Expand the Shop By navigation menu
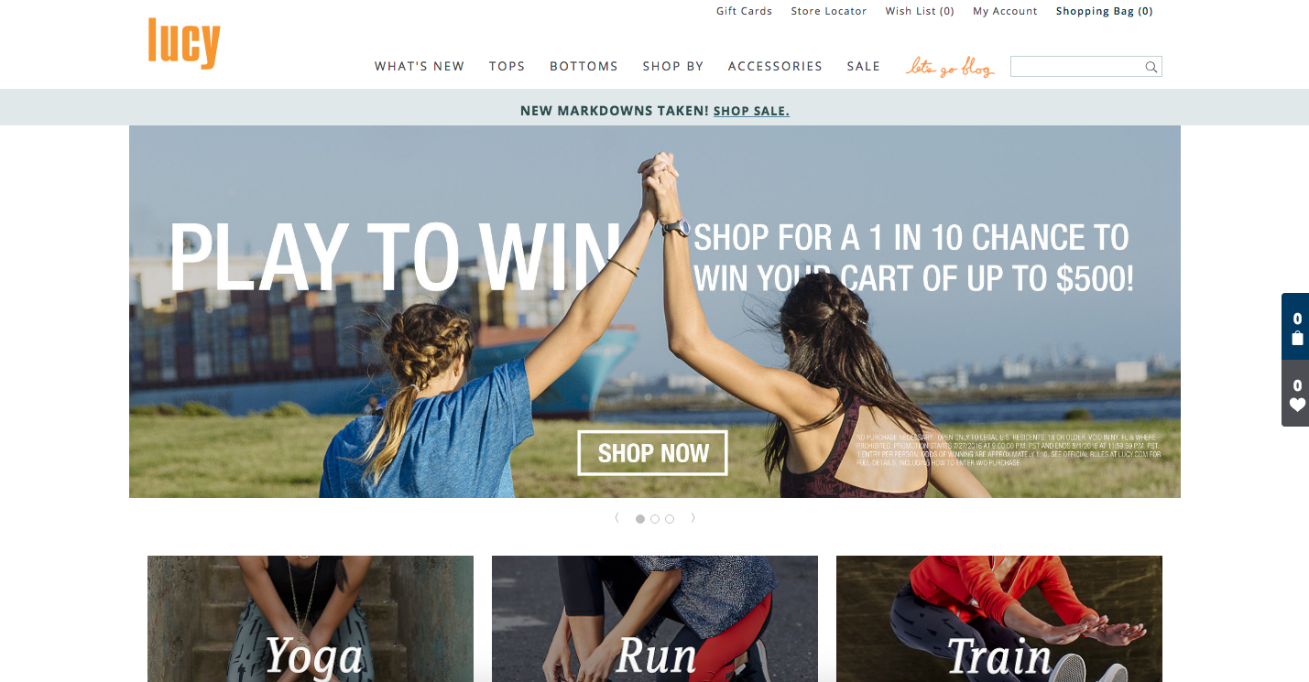The width and height of the screenshot is (1309, 682). [673, 66]
